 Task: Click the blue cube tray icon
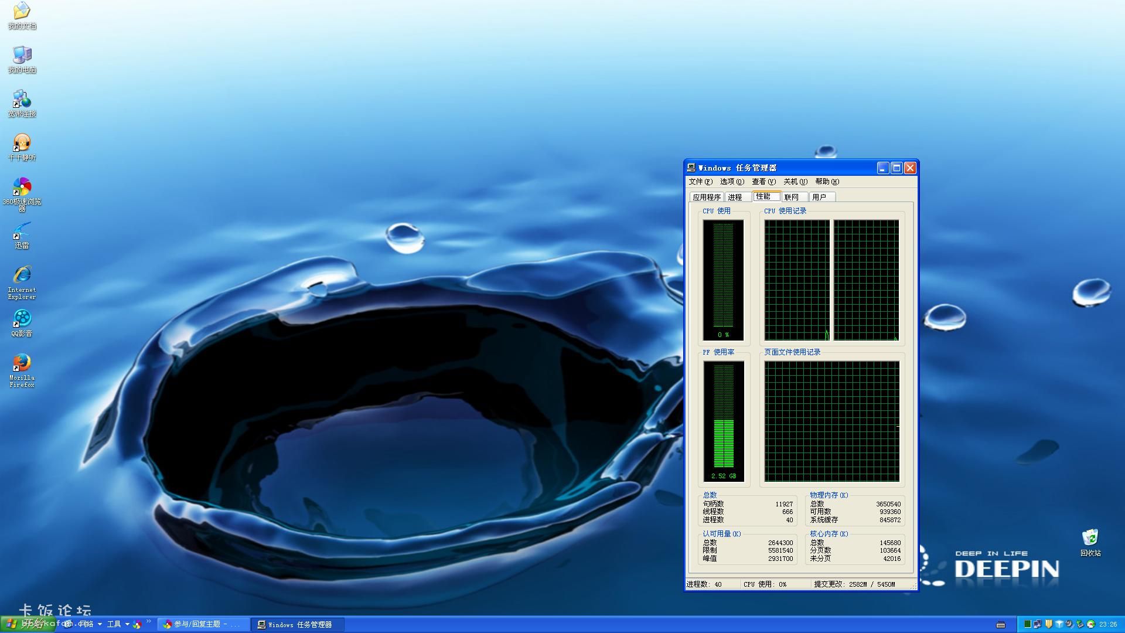(1059, 624)
